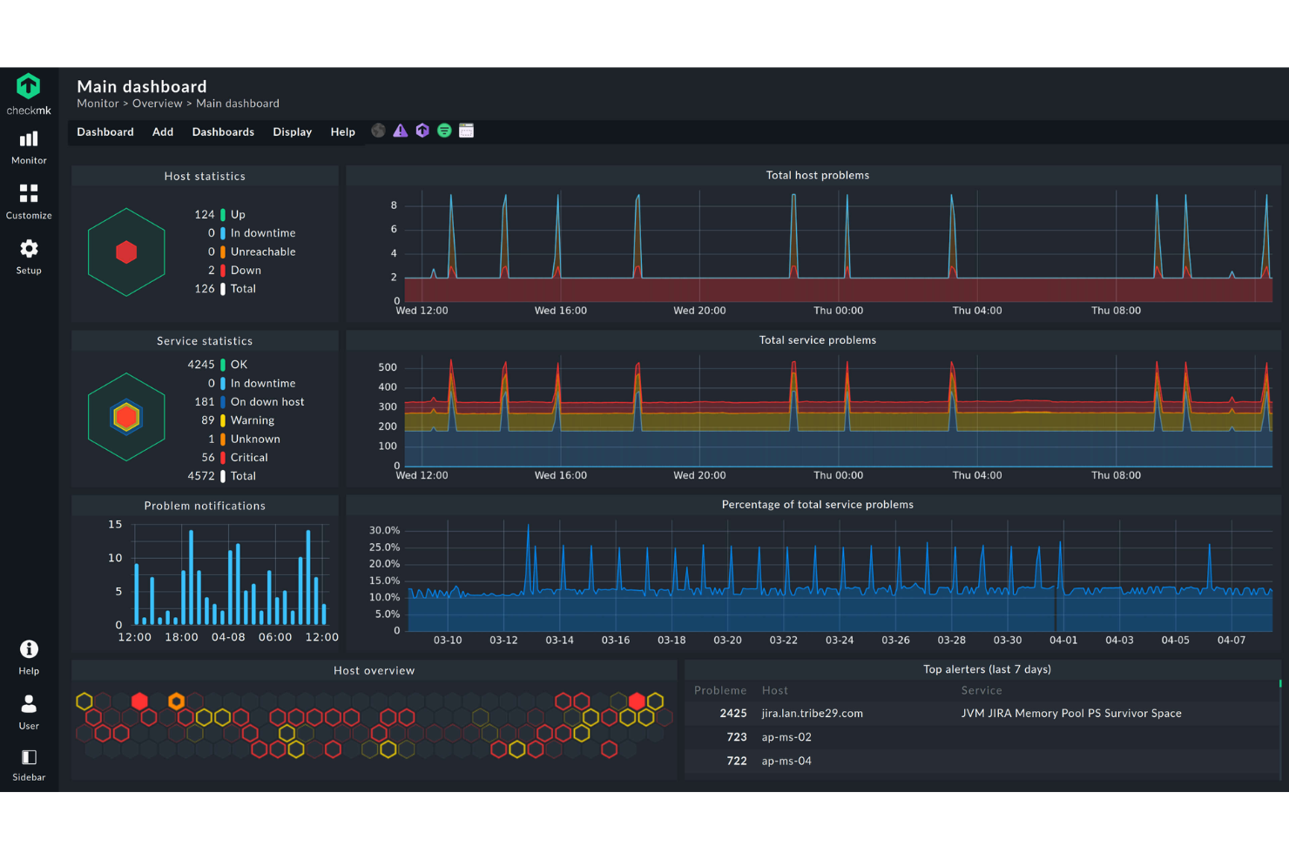Click the purple warning triangle toolbar icon

tap(401, 131)
